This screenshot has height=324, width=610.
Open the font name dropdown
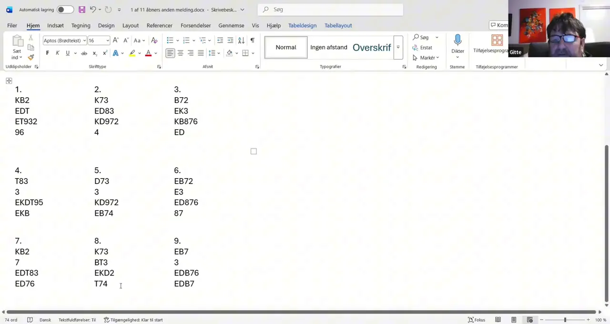pos(84,40)
